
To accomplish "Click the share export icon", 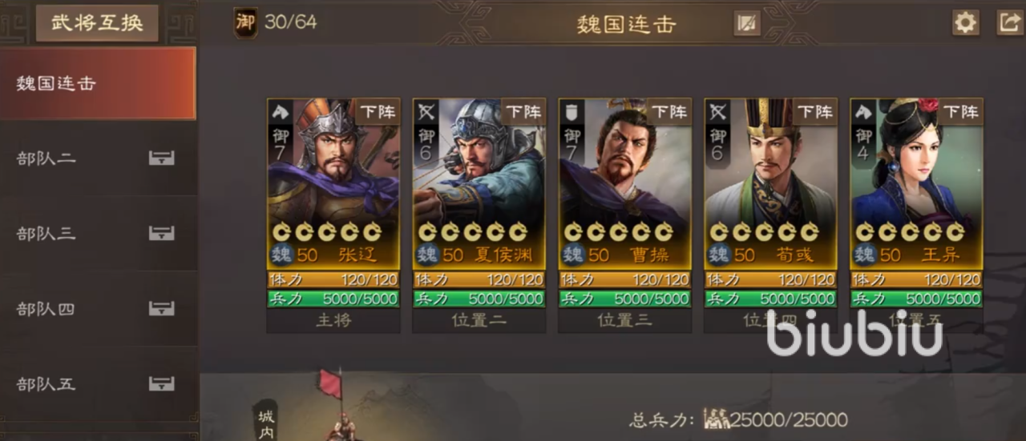I will click(x=1009, y=22).
